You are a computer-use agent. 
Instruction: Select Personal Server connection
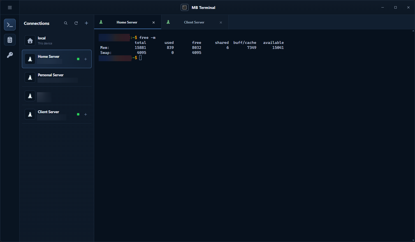pos(57,77)
